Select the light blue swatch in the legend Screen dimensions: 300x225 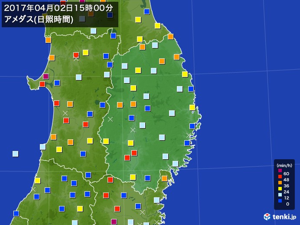[280, 195]
